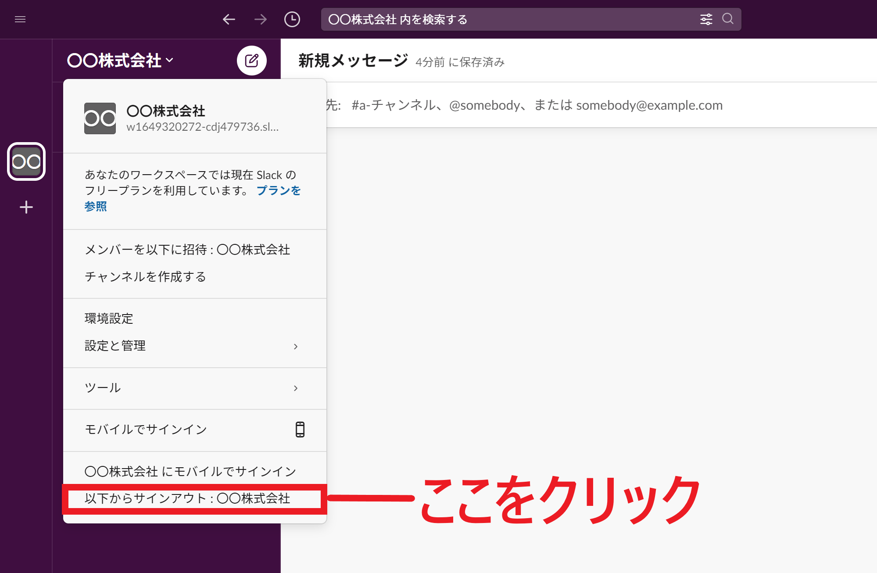Click the magnifying glass search icon

coord(727,19)
